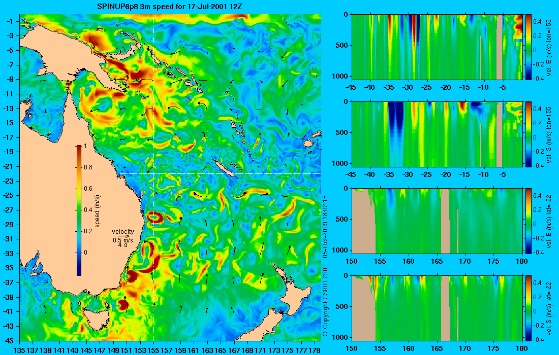Click the speed colorbar on the main map

(x=79, y=210)
